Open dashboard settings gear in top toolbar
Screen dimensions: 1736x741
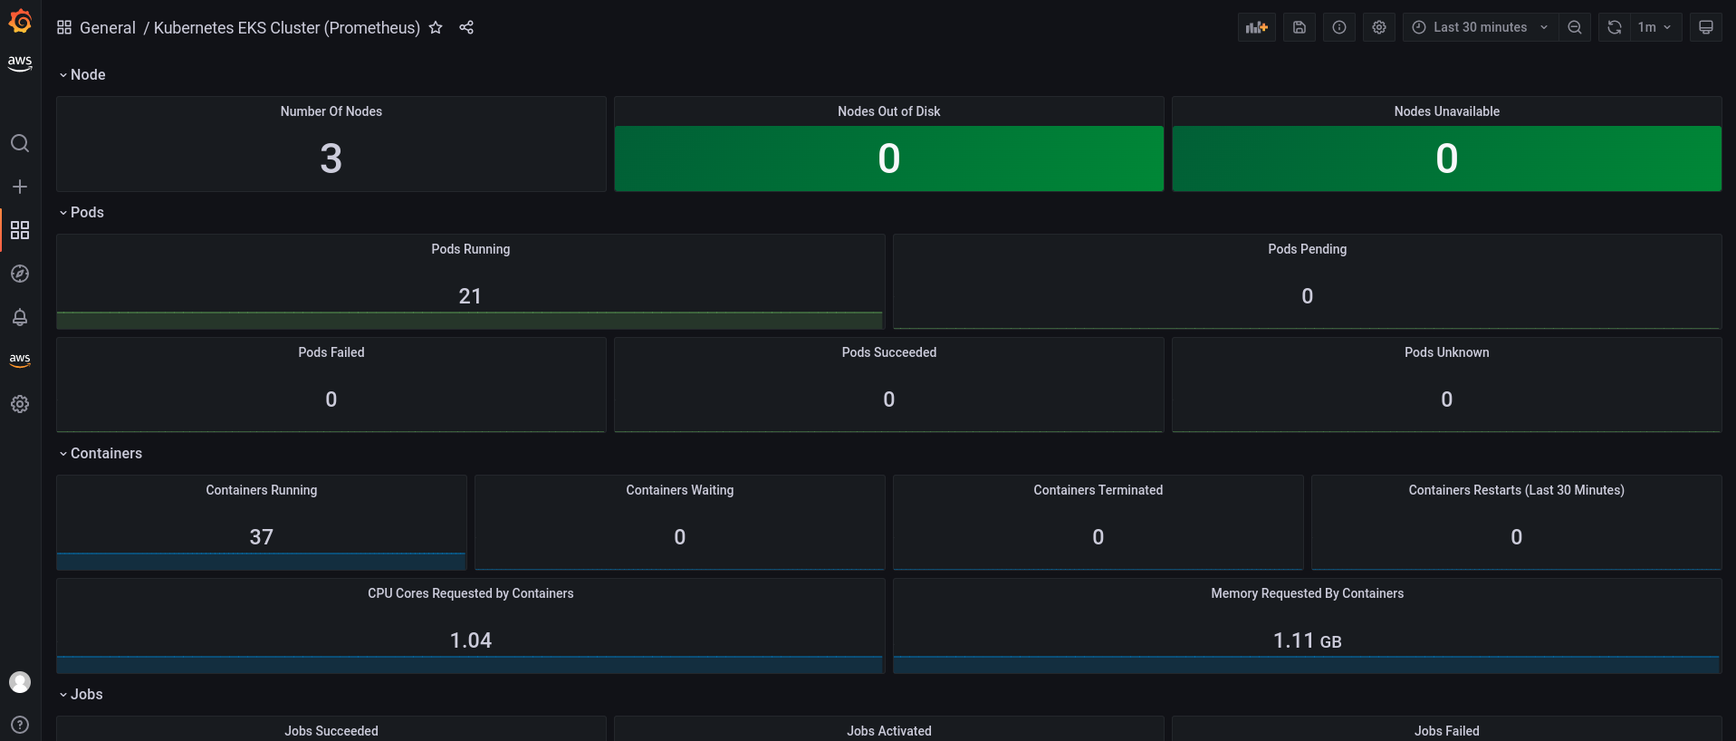point(1379,27)
